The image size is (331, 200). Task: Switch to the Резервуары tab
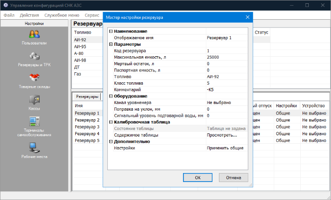click(x=87, y=96)
